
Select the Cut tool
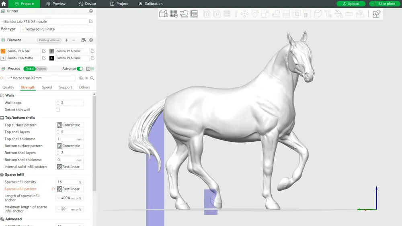pos(286,14)
